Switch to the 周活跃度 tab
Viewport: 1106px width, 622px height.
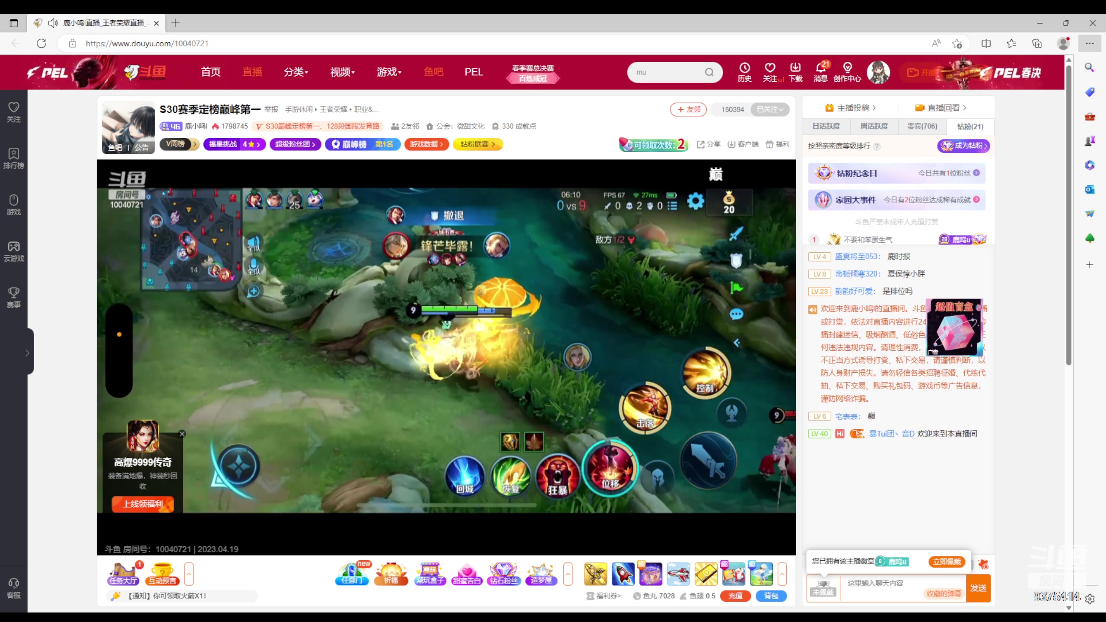coord(874,126)
